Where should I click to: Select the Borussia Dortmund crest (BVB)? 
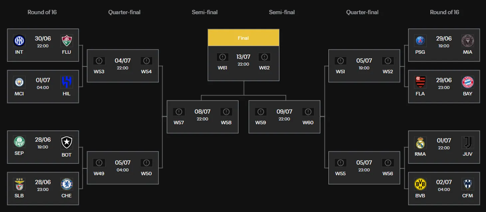click(420, 184)
